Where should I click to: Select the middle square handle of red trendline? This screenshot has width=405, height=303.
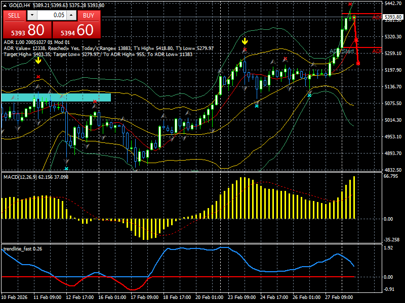click(356, 40)
